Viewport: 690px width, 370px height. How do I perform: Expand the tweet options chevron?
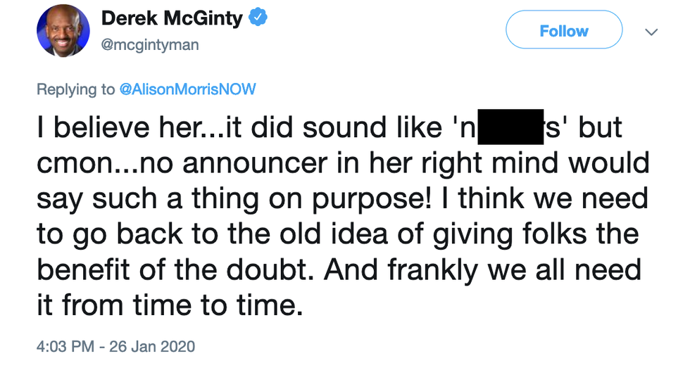point(651,32)
